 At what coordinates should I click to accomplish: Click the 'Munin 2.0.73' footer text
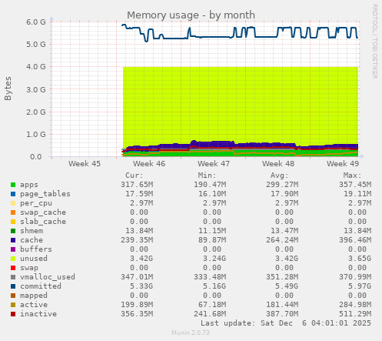coord(191,333)
